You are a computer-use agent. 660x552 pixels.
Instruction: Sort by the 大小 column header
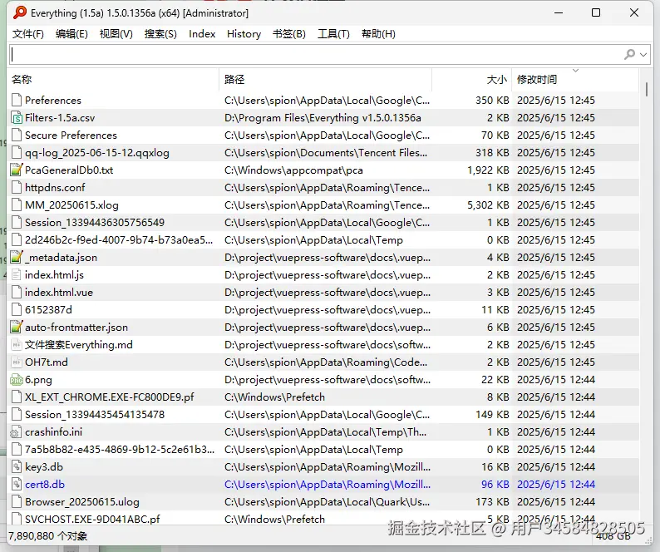coord(472,79)
